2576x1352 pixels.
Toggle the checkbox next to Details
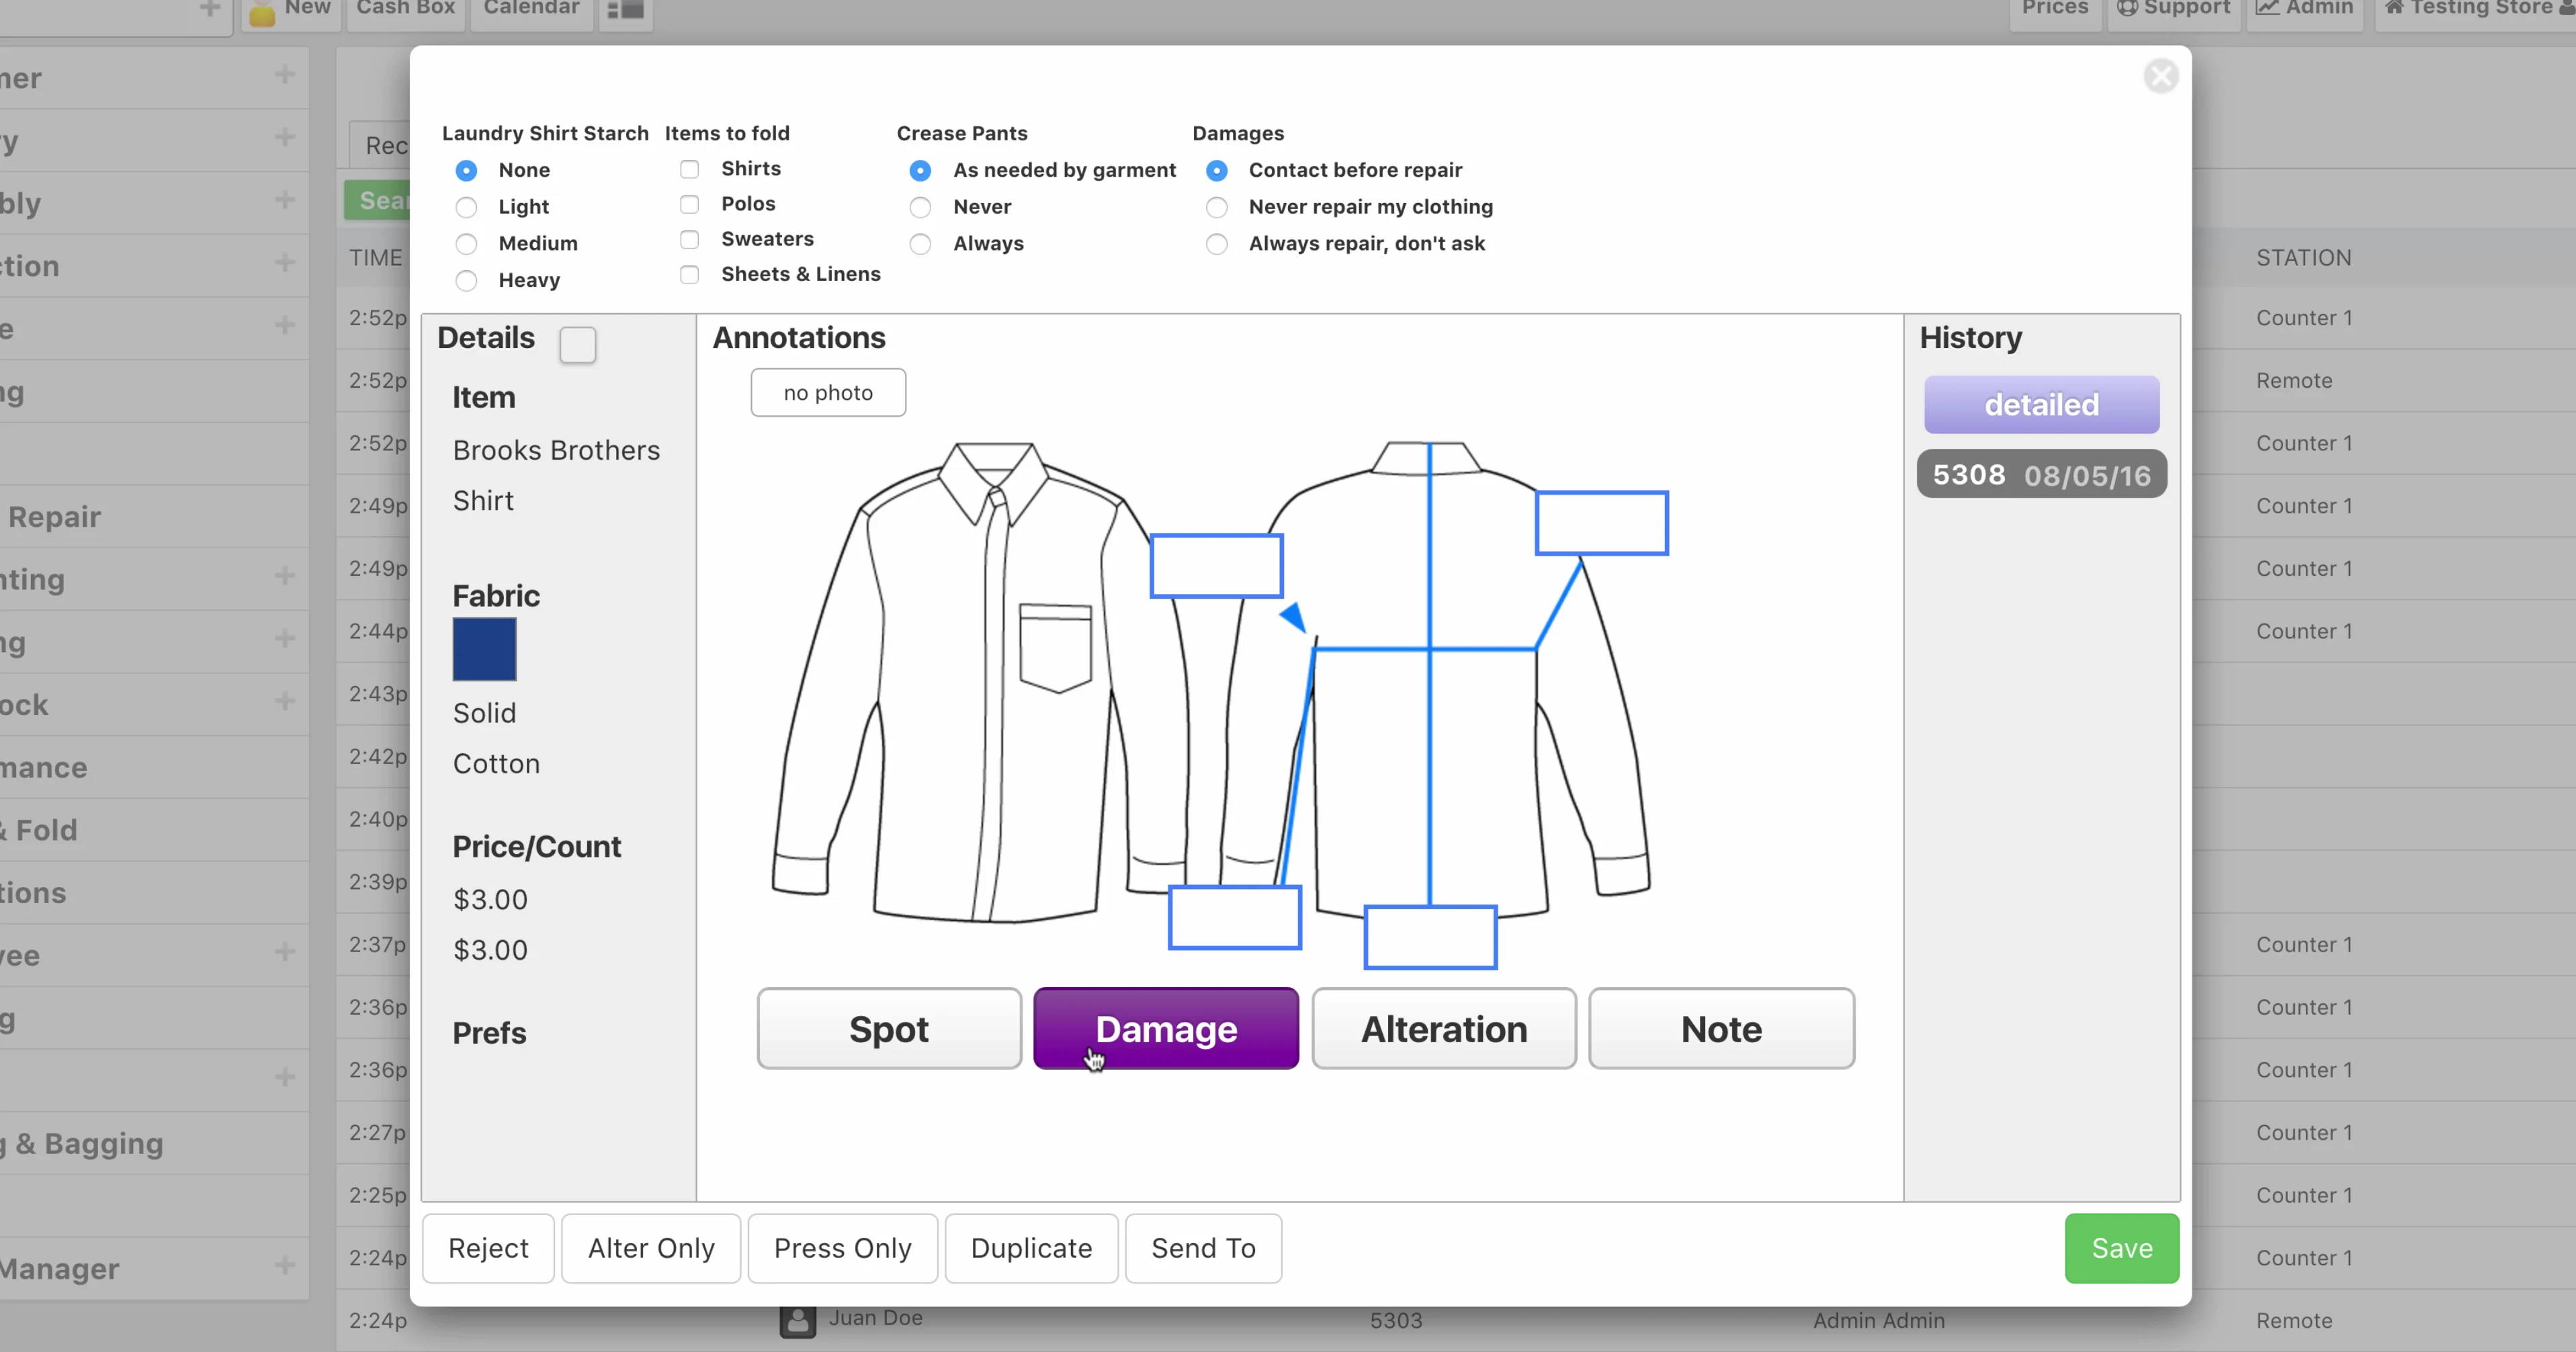point(577,345)
